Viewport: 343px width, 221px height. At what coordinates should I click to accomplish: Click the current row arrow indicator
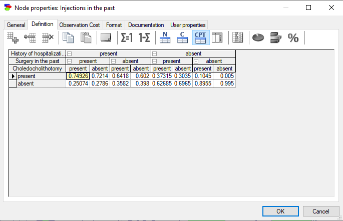[x=13, y=76]
